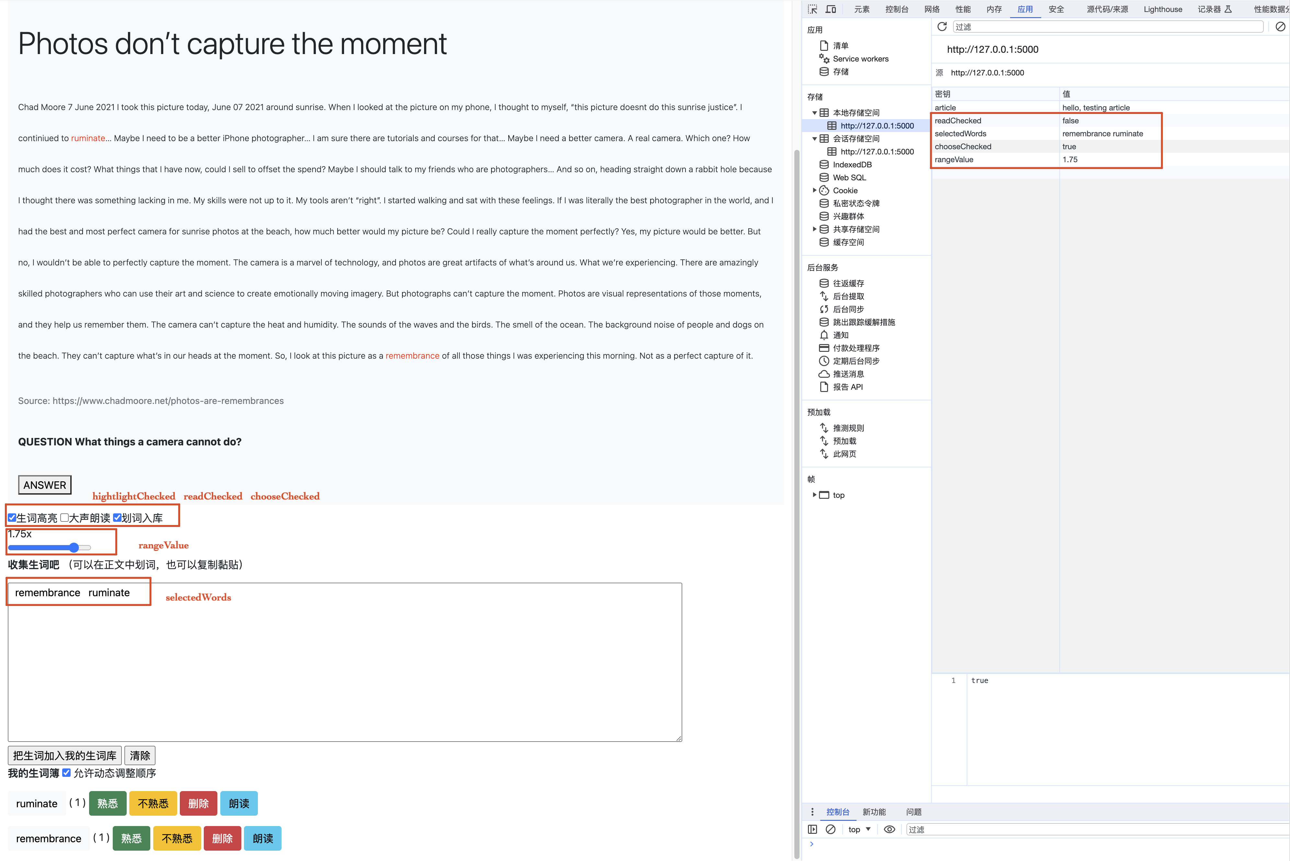1290x861 pixels.
Task: Click the inspect element picker icon
Action: (x=812, y=9)
